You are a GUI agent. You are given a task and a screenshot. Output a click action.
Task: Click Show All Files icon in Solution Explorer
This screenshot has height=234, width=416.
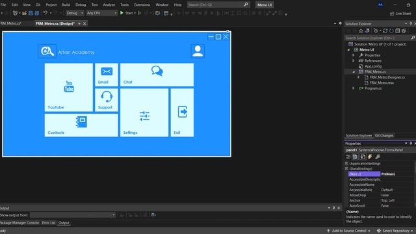[404, 31]
